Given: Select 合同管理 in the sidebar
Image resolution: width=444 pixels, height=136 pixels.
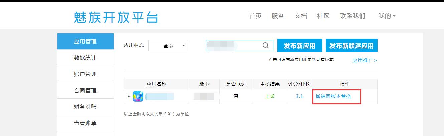Looking at the screenshot, I should pos(85,90).
